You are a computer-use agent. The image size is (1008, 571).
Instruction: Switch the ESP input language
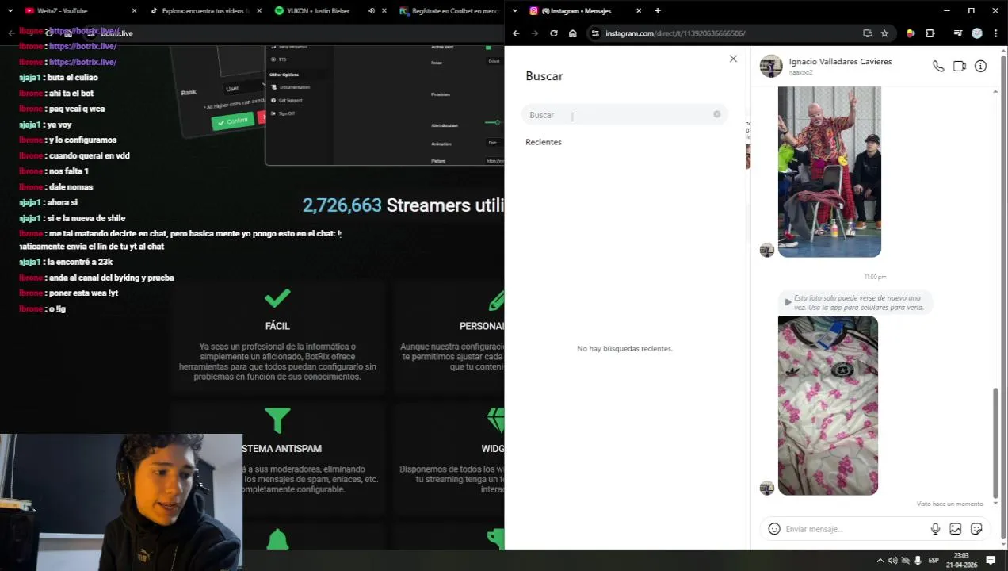point(934,561)
